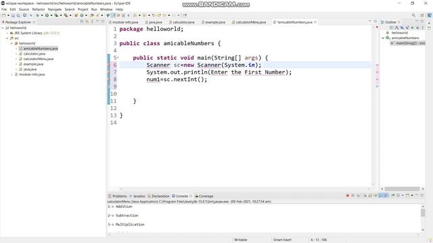Select main(String[]) method in Outline
The width and height of the screenshot is (433, 243).
408,43
